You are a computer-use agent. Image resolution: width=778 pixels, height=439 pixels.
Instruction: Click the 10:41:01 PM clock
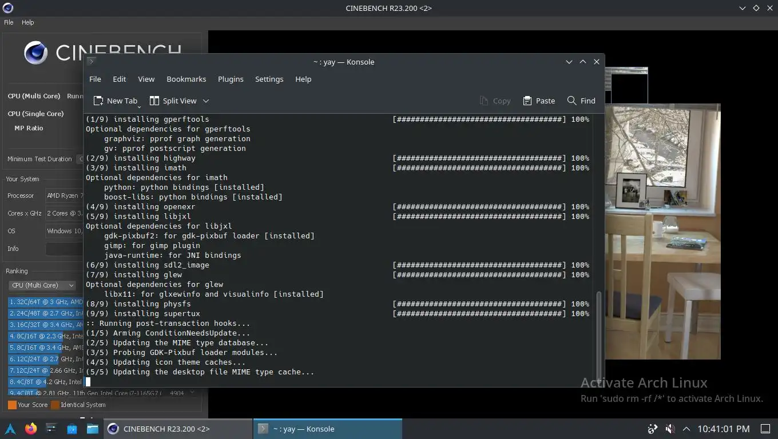pos(723,429)
